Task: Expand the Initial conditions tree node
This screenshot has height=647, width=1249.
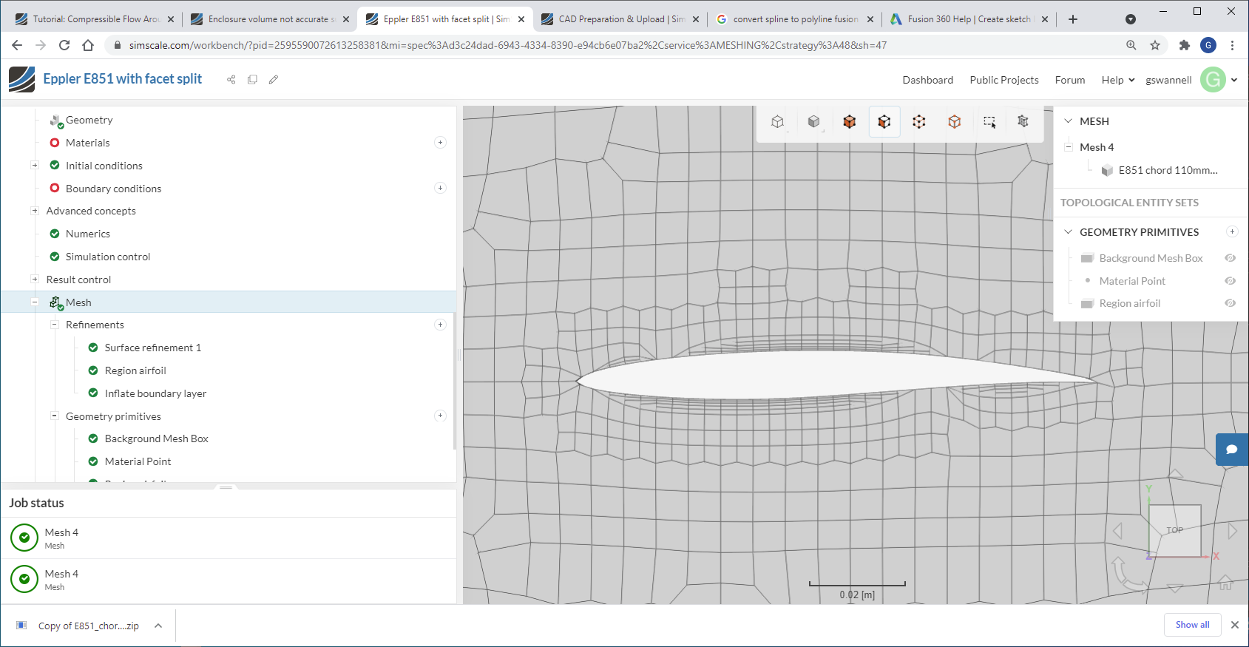Action: click(35, 166)
